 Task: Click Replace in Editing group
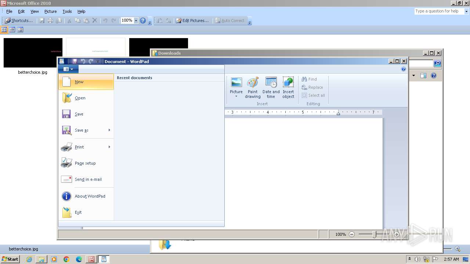pyautogui.click(x=312, y=87)
